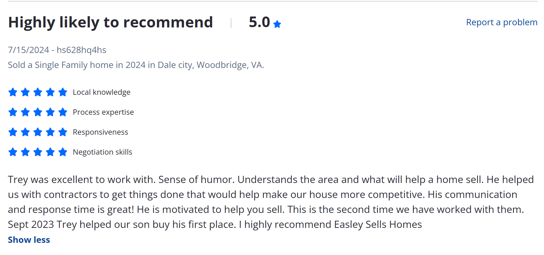Click the 5.0 rating number
Screen dimensions: 544x255
tap(259, 22)
